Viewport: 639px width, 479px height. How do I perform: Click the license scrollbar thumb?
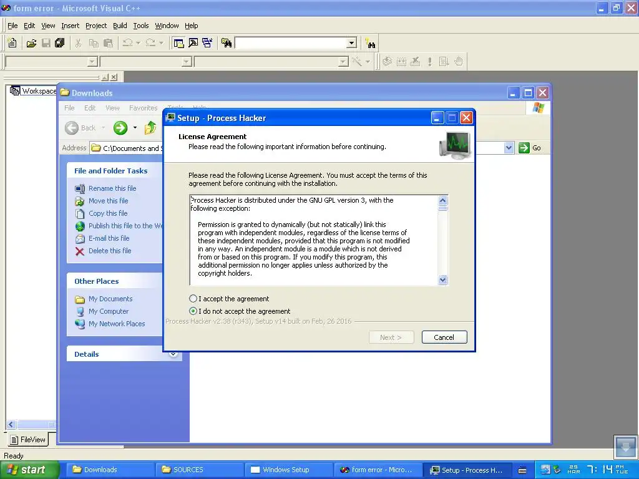point(442,208)
